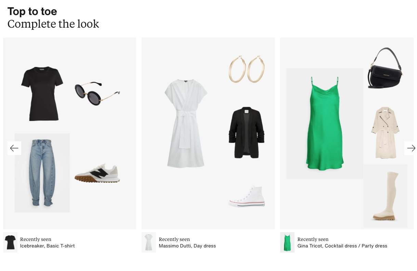Screen dimensions: 417x271
Task: Open the Massimo Dutti, Day dress link
Action: tap(187, 246)
